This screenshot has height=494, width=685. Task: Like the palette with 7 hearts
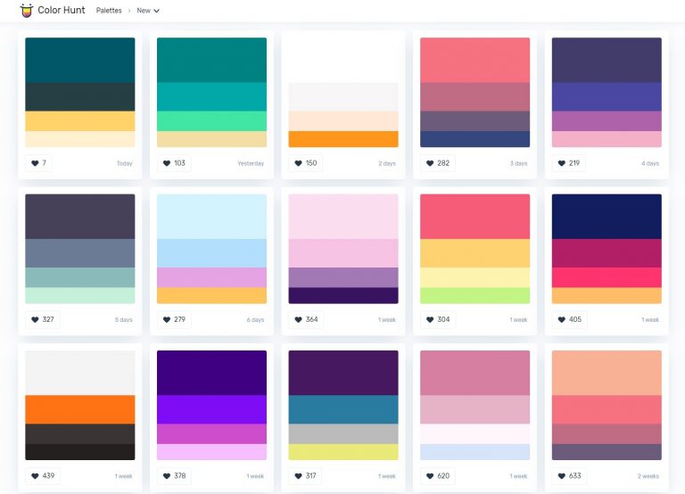pyautogui.click(x=36, y=163)
